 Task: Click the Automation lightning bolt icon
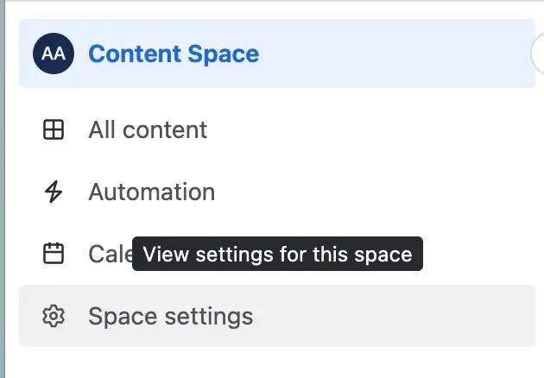click(54, 192)
